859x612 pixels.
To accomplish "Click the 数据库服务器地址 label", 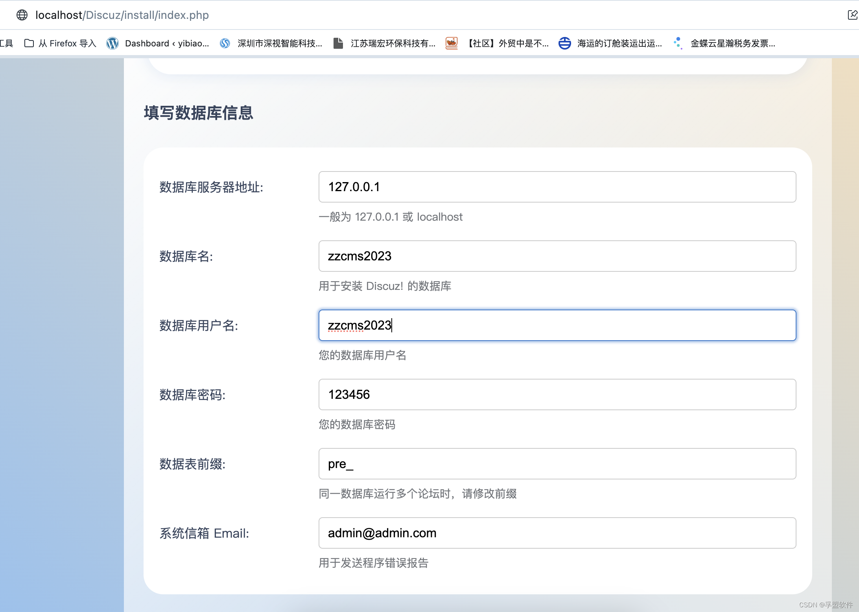I will tap(211, 187).
